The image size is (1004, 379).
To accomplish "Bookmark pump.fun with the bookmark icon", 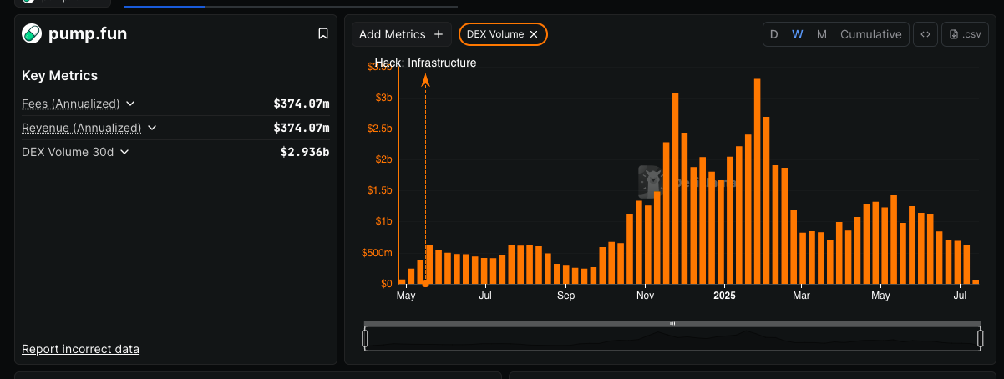I will click(x=322, y=34).
